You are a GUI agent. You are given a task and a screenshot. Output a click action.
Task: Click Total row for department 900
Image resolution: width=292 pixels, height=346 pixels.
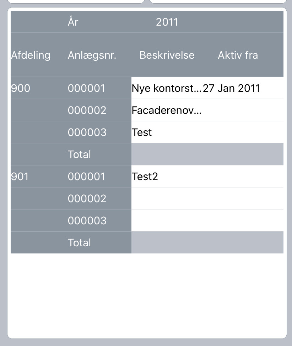click(x=79, y=154)
